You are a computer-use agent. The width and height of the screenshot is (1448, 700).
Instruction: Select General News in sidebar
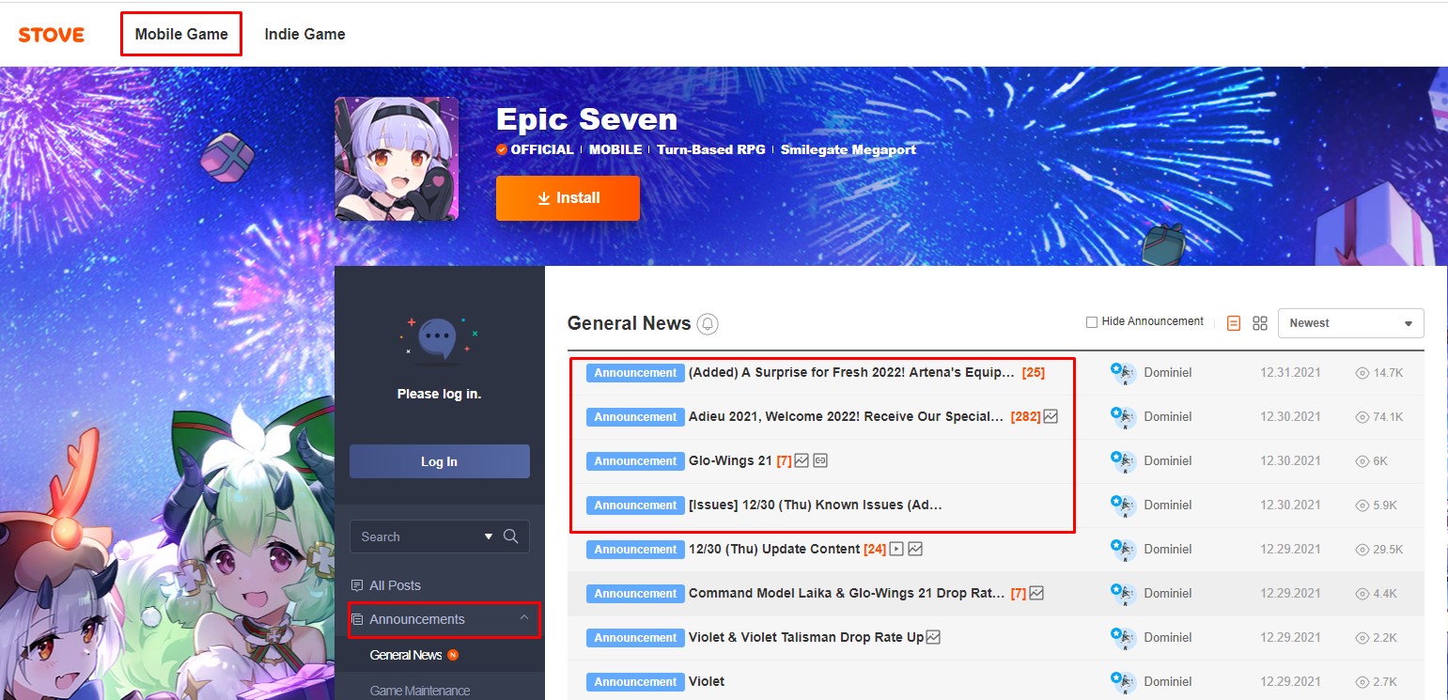pos(406,655)
